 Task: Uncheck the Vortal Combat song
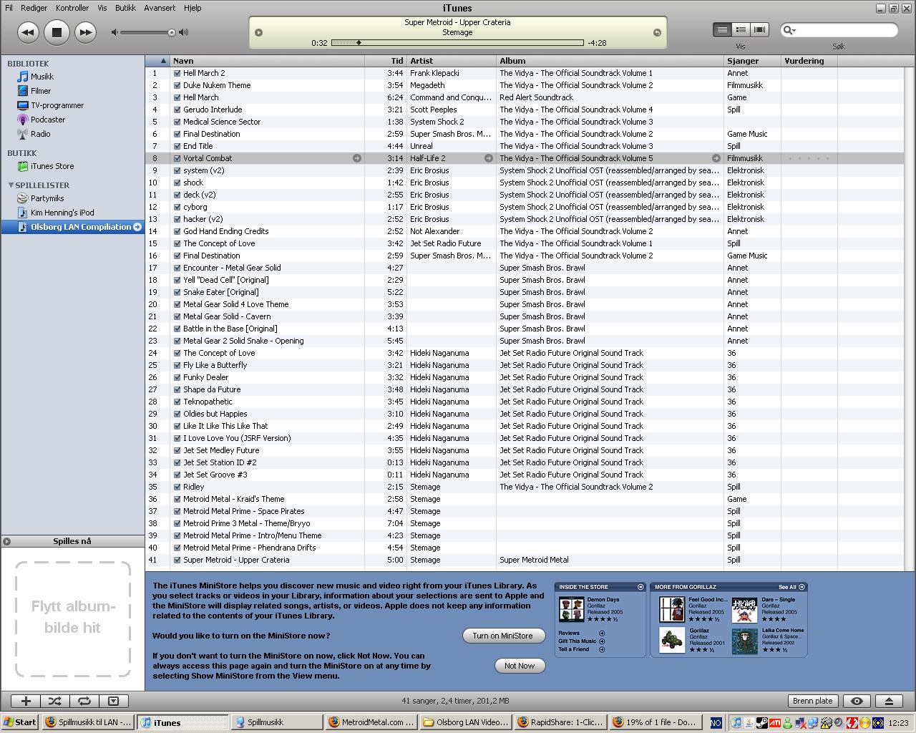[x=177, y=158]
